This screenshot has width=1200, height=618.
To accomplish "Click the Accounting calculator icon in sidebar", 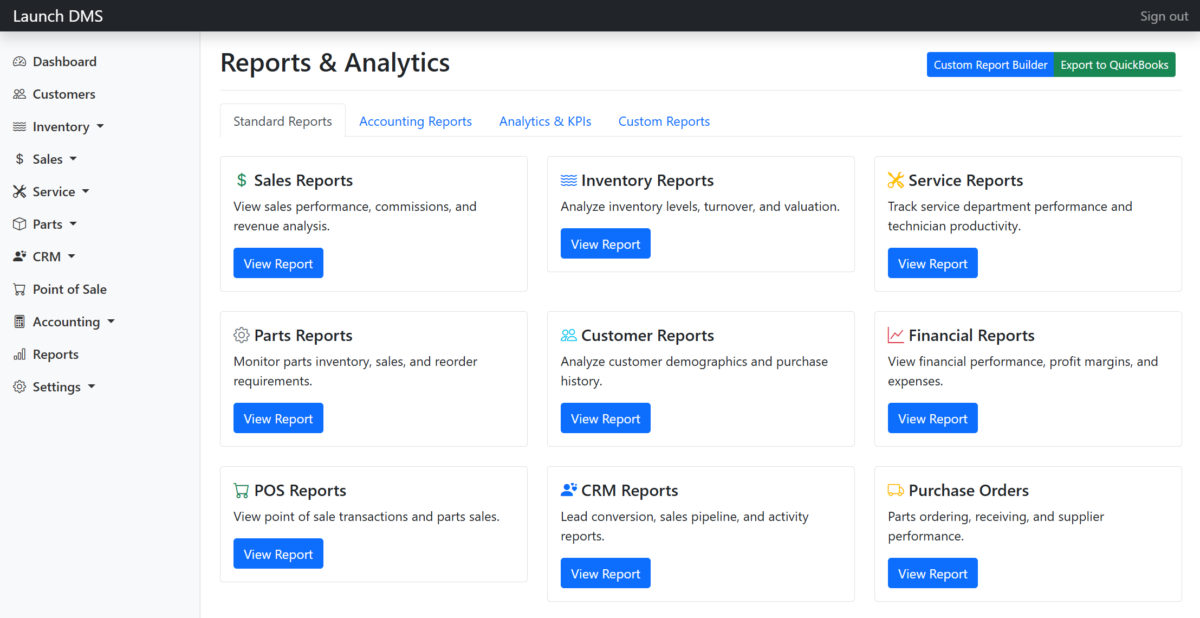I will pyautogui.click(x=20, y=321).
